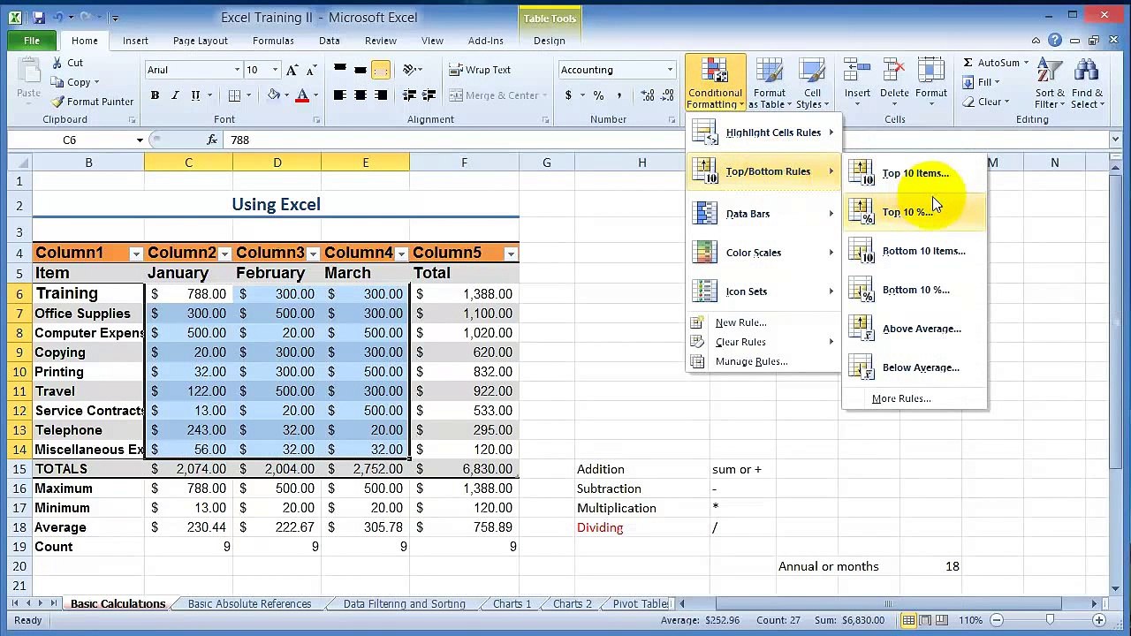Click Comma Style icon
This screenshot has width=1131, height=636.
(619, 95)
